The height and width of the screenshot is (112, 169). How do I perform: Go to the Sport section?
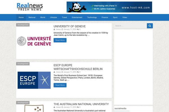pos(115,17)
